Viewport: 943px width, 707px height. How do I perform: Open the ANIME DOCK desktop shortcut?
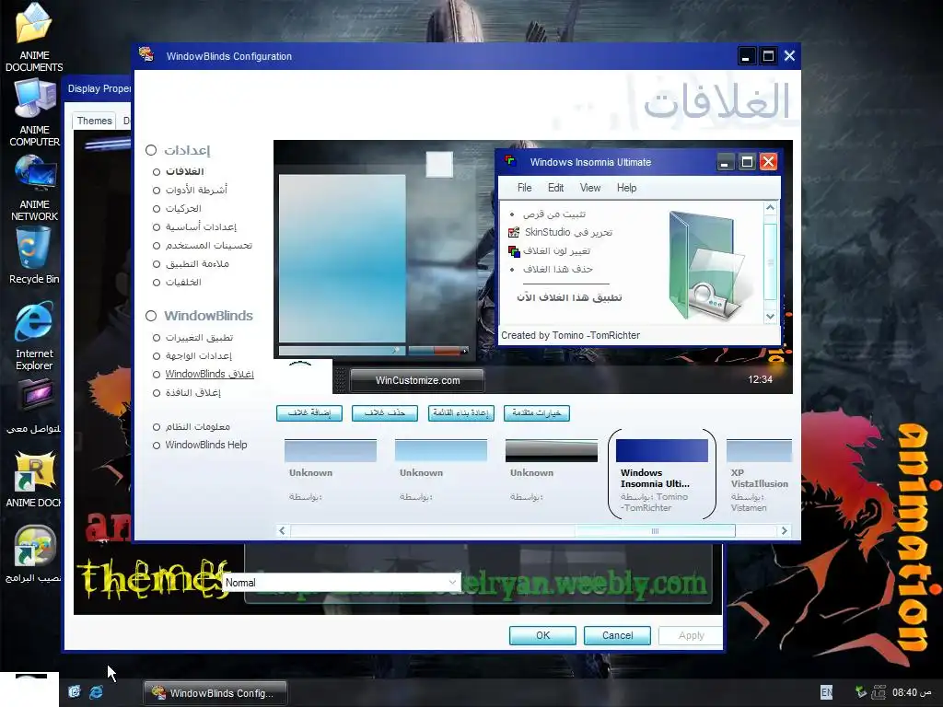[x=34, y=472]
